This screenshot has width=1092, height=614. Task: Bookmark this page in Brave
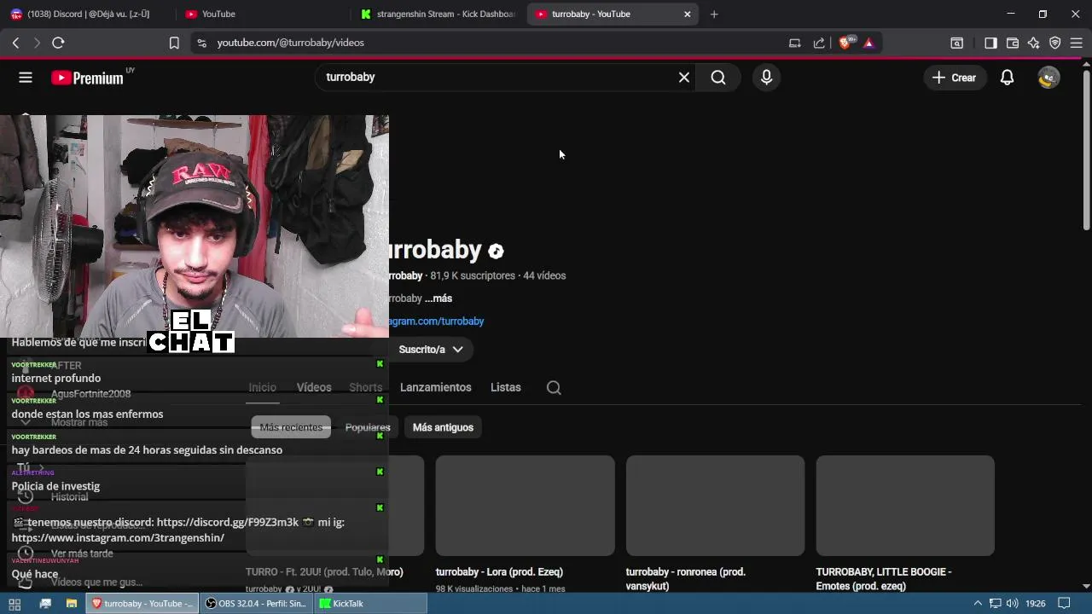(x=174, y=43)
